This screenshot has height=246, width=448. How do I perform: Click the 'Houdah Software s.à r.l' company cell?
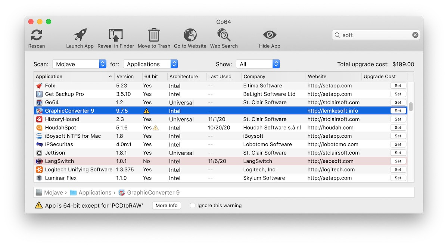(272, 128)
